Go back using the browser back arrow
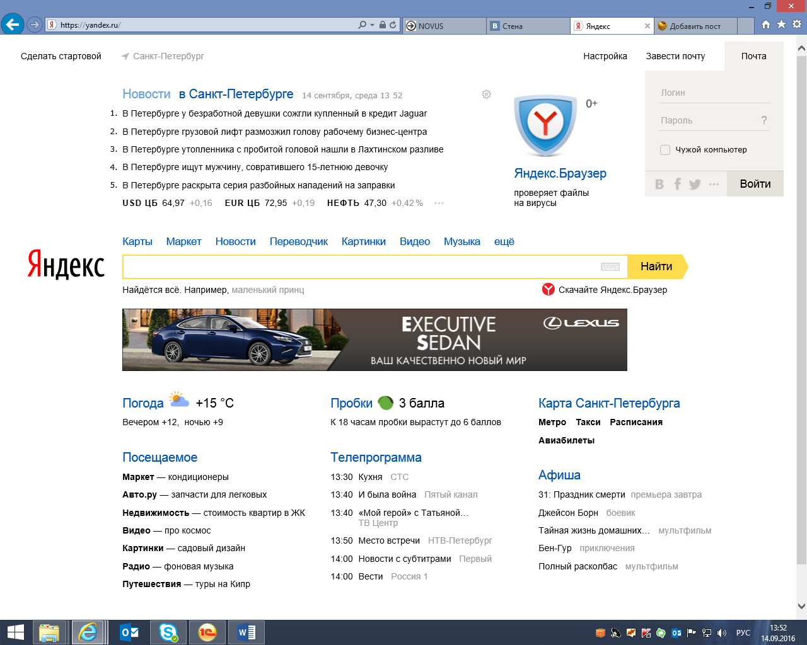The width and height of the screenshot is (807, 645). (12, 25)
